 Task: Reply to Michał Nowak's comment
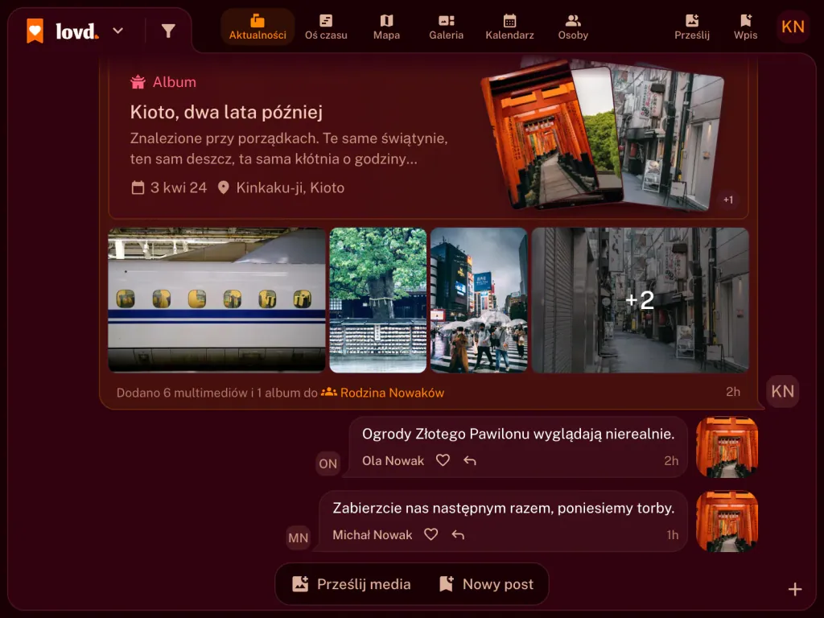(458, 535)
